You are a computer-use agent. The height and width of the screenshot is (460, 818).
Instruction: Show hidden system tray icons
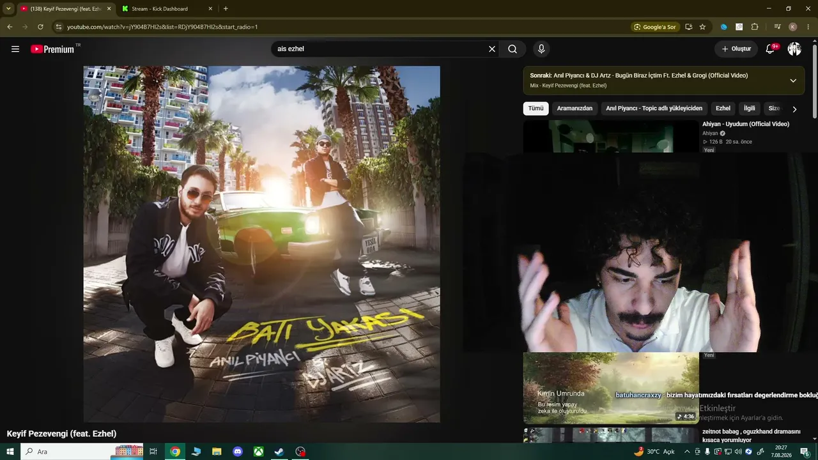687,452
